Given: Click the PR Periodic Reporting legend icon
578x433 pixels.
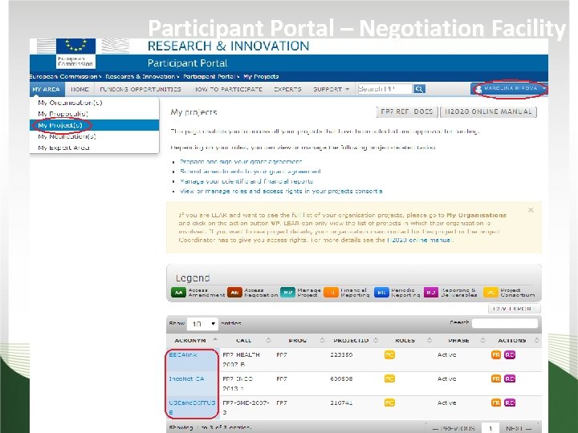Looking at the screenshot, I should point(381,293).
